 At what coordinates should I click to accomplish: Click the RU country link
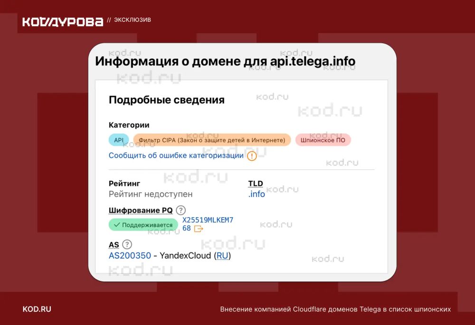(x=222, y=256)
